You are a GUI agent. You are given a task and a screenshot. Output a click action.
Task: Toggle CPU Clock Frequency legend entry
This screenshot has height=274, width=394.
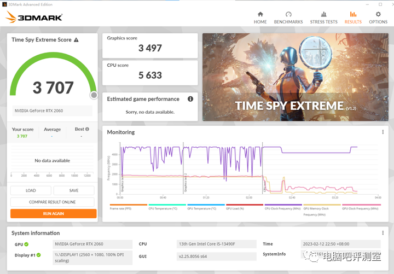[283, 207]
